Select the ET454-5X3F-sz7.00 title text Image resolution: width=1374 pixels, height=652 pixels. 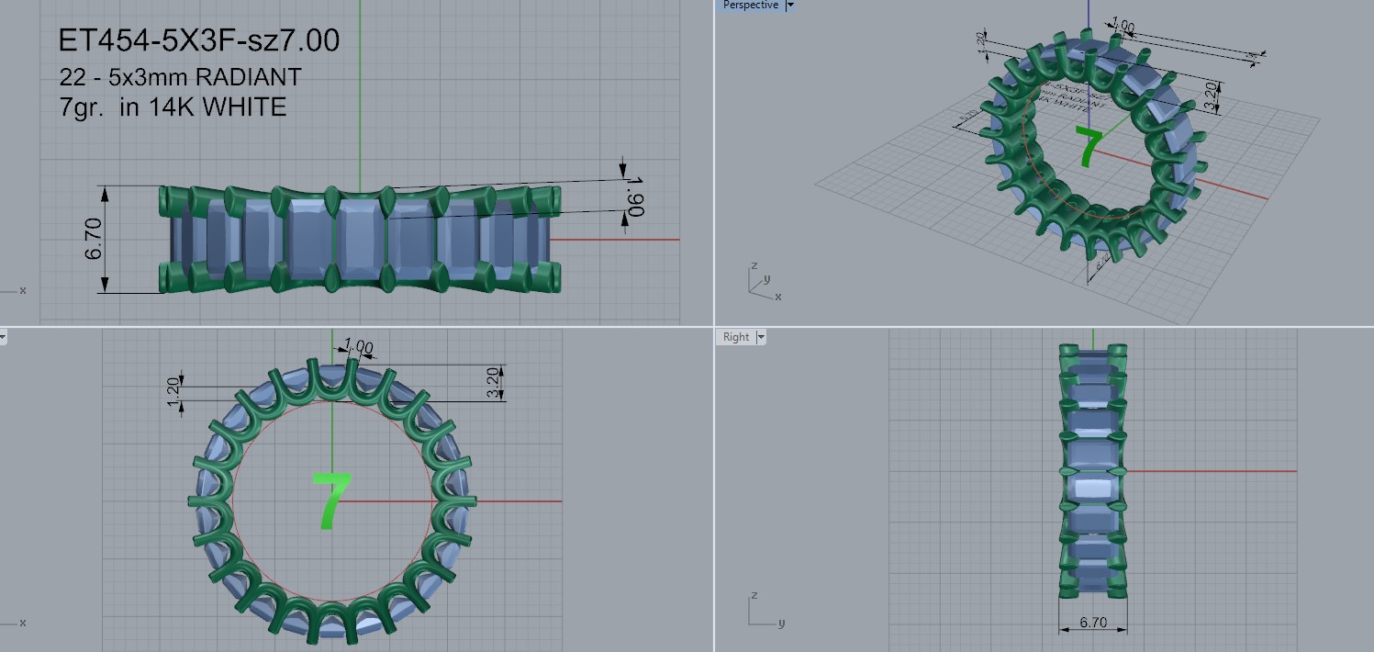pos(198,41)
